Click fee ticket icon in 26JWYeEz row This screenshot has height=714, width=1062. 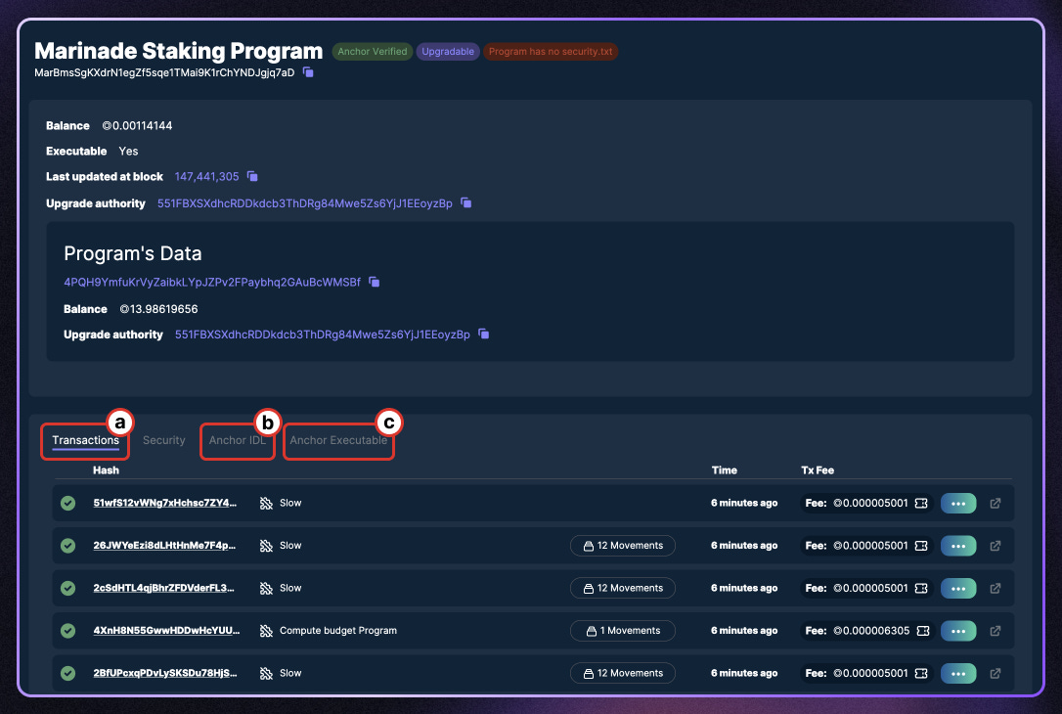click(921, 546)
